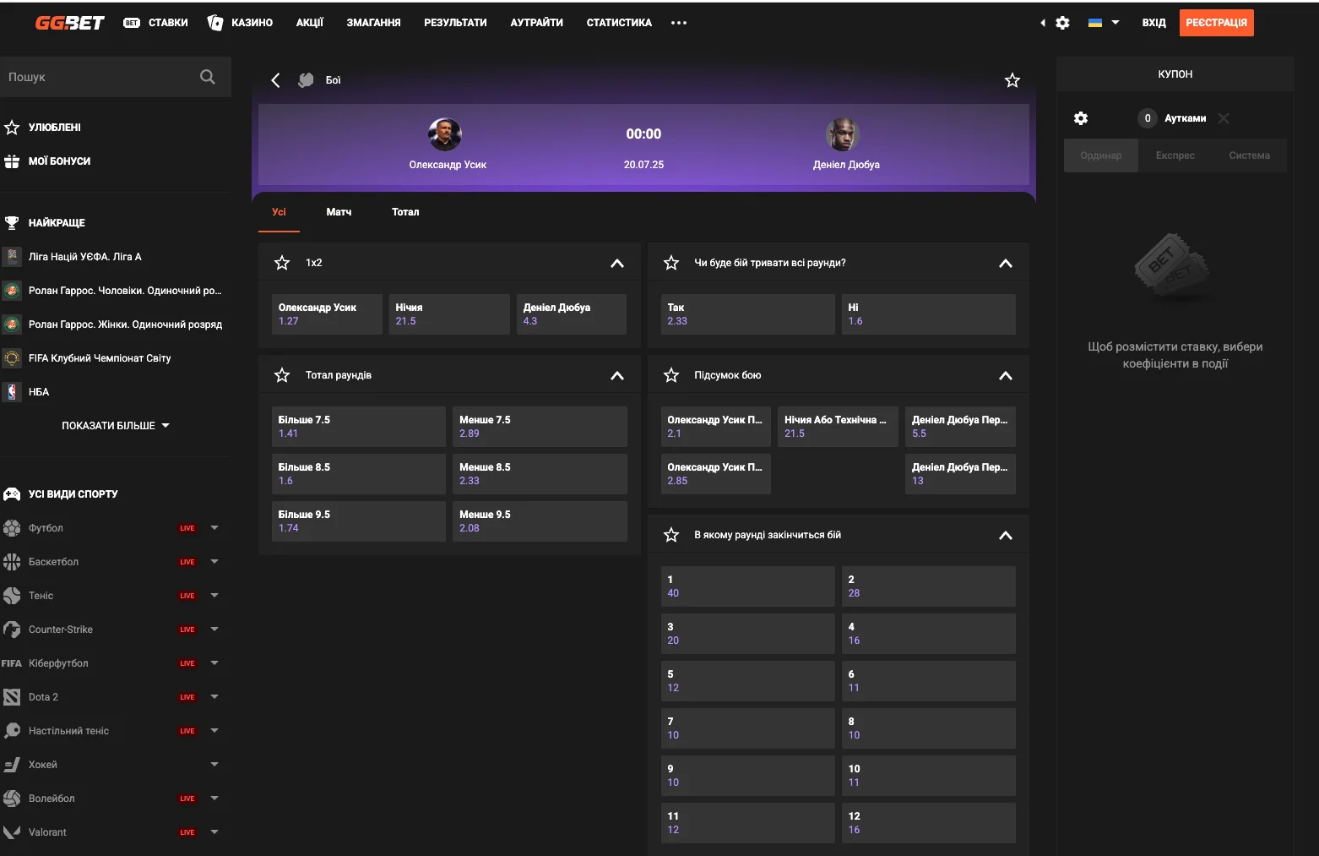
Task: Go back with the left arrow
Action: coord(275,80)
